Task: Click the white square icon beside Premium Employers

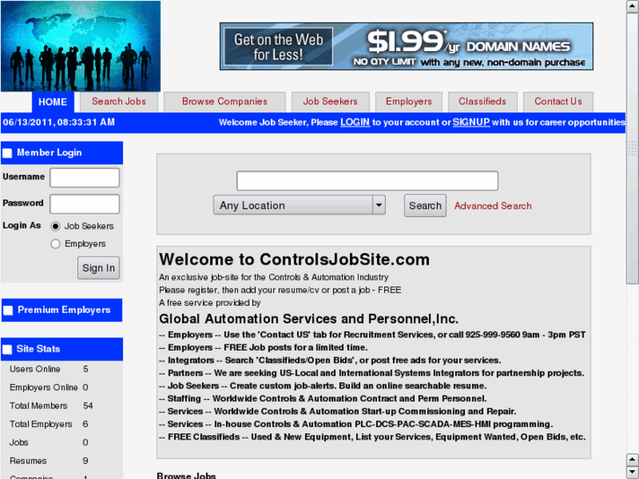Action: (x=8, y=310)
